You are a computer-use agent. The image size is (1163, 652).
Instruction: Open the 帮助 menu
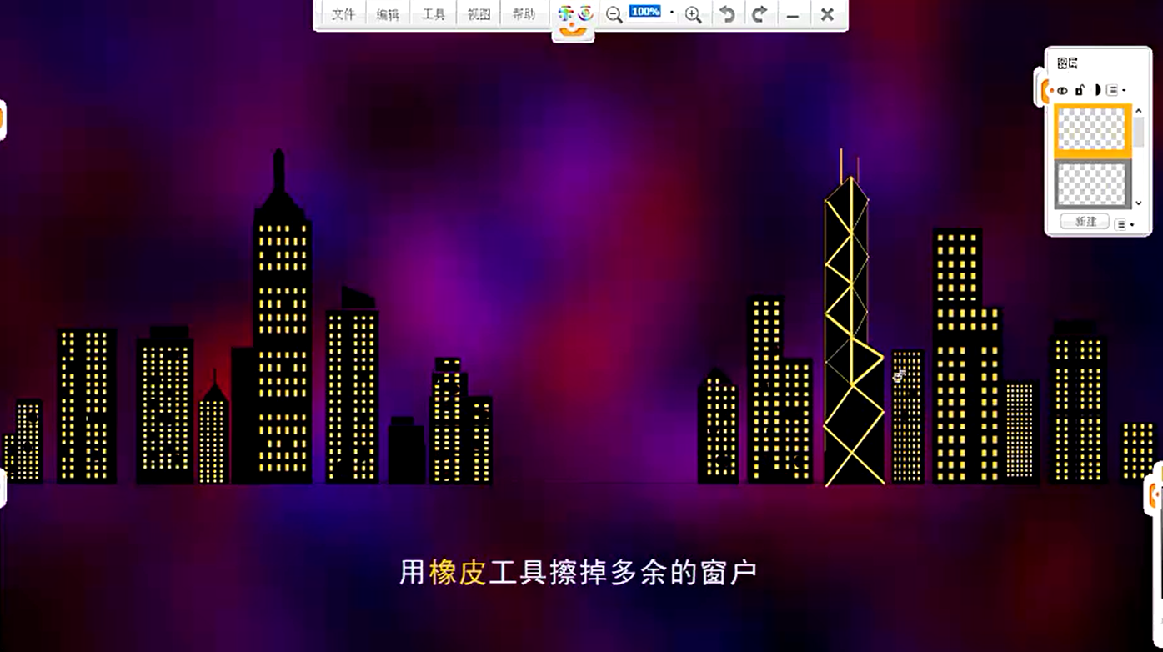(524, 14)
